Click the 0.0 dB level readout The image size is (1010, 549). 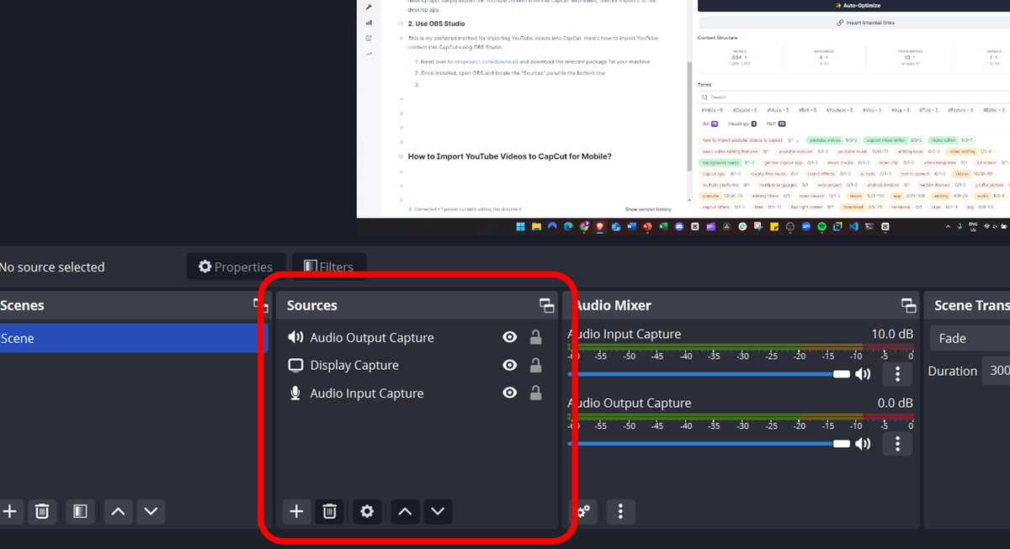coord(896,403)
